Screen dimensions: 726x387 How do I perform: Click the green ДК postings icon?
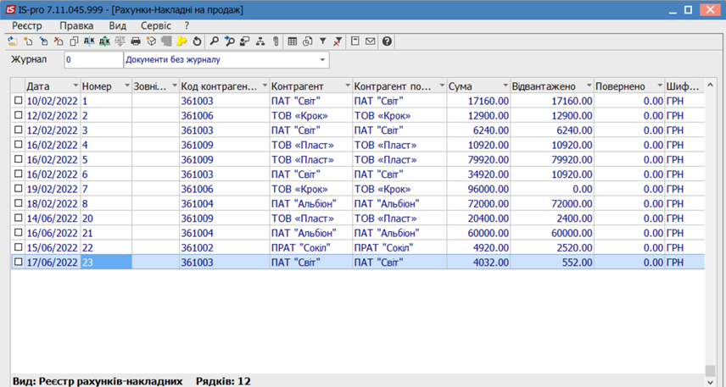tap(104, 41)
